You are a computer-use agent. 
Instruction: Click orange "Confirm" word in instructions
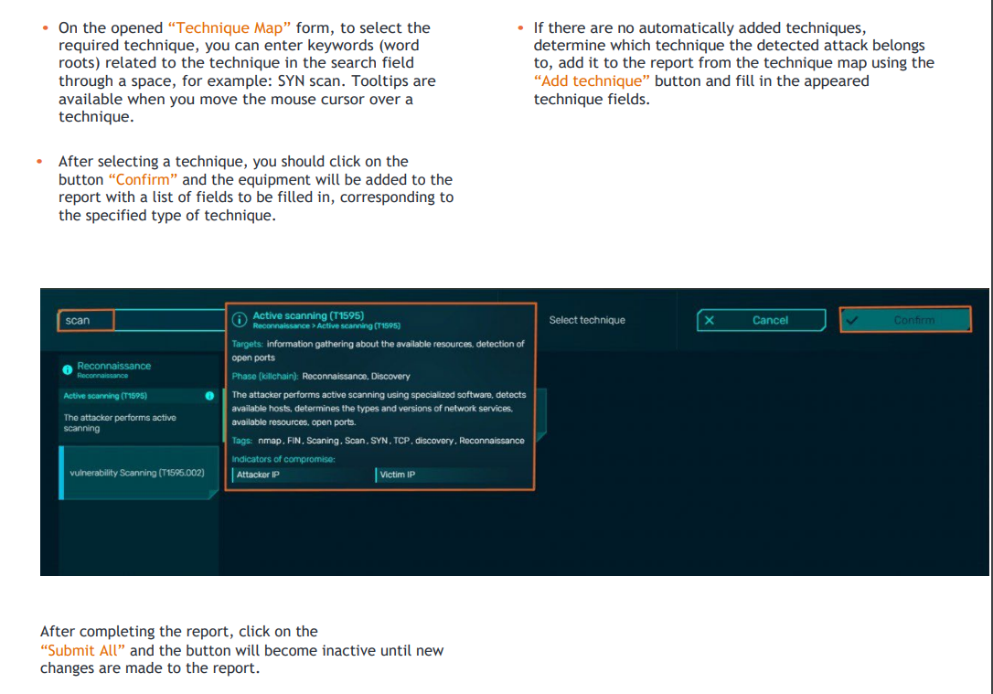click(143, 180)
